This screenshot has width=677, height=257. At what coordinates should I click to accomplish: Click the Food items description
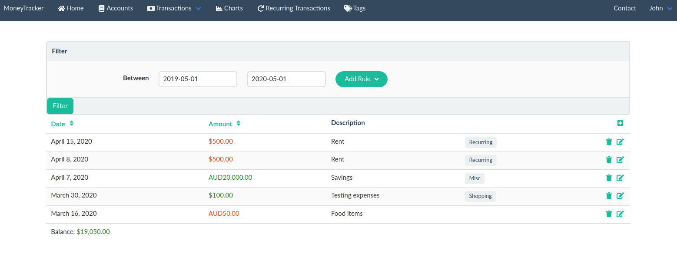click(347, 214)
